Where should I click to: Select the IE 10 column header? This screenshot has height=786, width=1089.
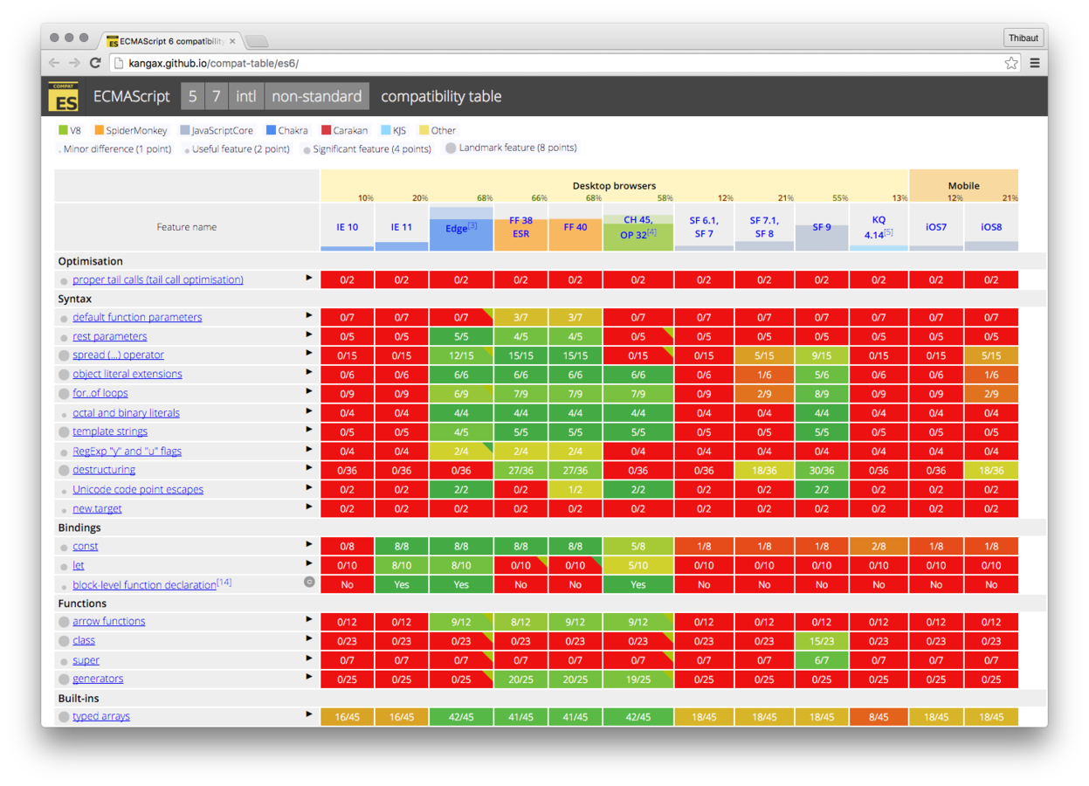[x=348, y=227]
